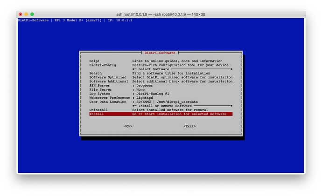Click the <Ok> button
Viewport: 322px width, 196px height.
click(x=128, y=126)
